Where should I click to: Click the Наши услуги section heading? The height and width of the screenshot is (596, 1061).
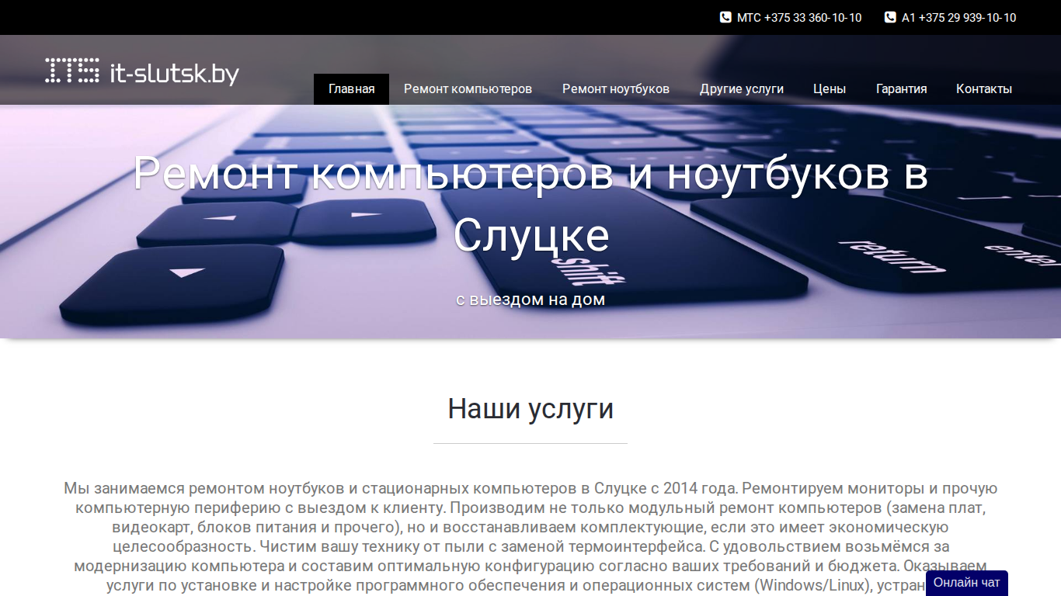pyautogui.click(x=530, y=408)
